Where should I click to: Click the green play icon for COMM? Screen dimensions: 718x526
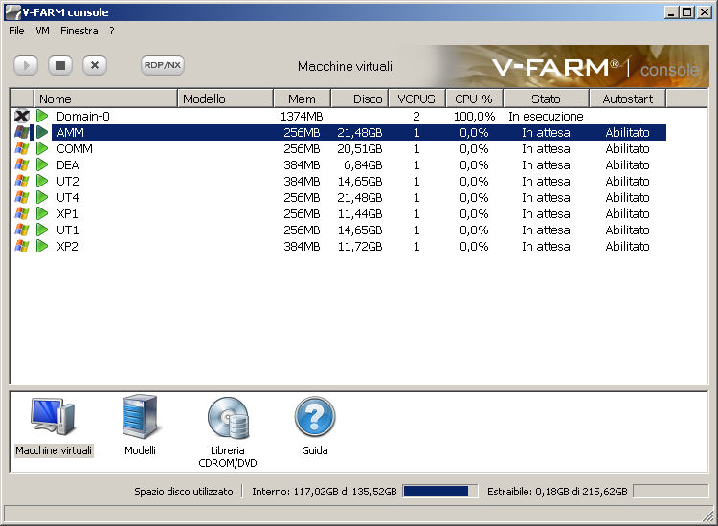pyautogui.click(x=42, y=148)
